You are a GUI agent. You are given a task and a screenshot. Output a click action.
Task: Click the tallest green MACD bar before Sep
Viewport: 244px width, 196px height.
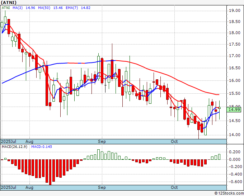click(99, 155)
